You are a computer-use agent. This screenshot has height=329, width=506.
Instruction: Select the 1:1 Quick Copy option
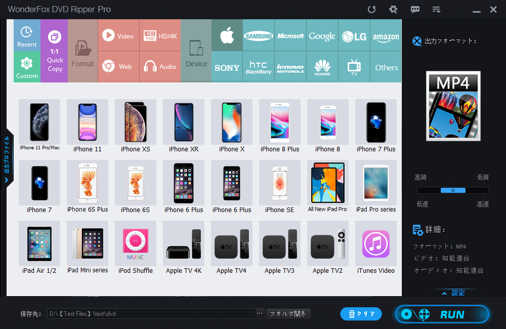(55, 51)
